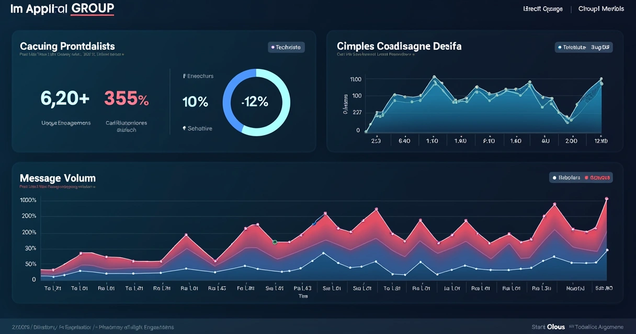Click Start Olous in the footer
Image resolution: width=636 pixels, height=334 pixels.
(x=548, y=327)
